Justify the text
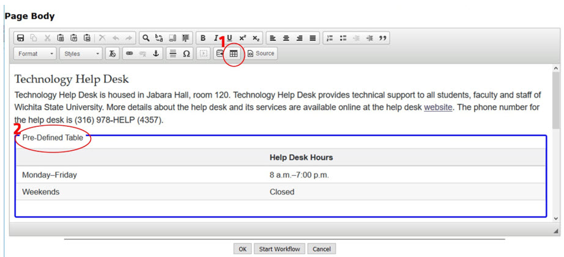The image size is (564, 257). 313,38
